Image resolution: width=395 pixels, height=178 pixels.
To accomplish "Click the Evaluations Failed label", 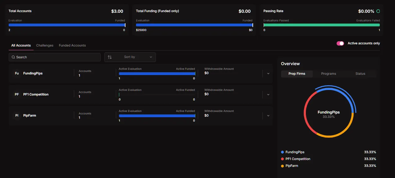I will click(x=368, y=20).
